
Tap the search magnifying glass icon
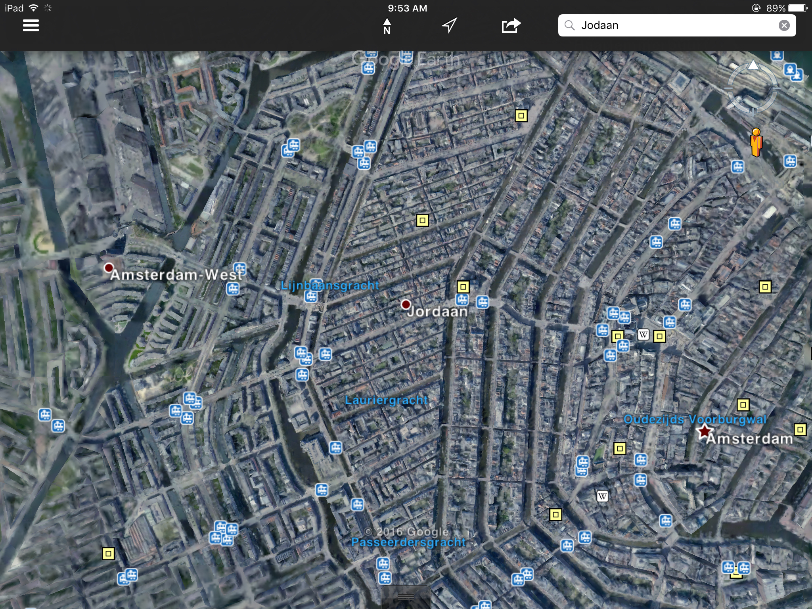(570, 26)
